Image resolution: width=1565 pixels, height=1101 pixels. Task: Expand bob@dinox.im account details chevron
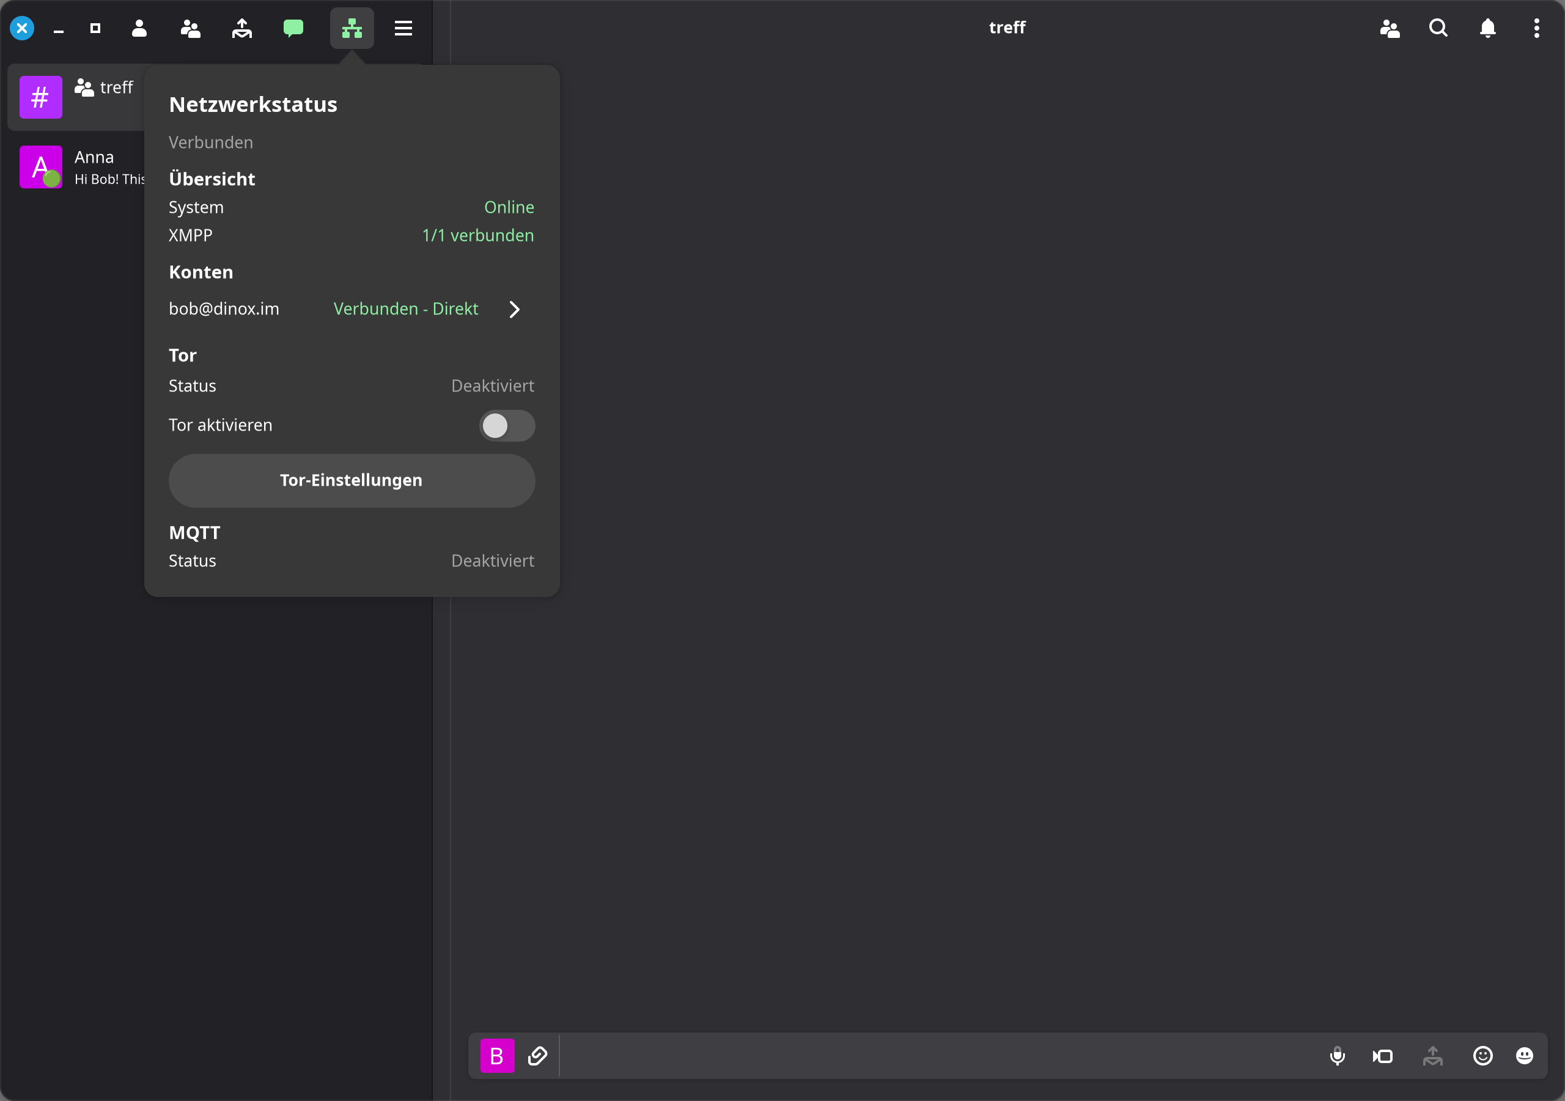tap(515, 310)
